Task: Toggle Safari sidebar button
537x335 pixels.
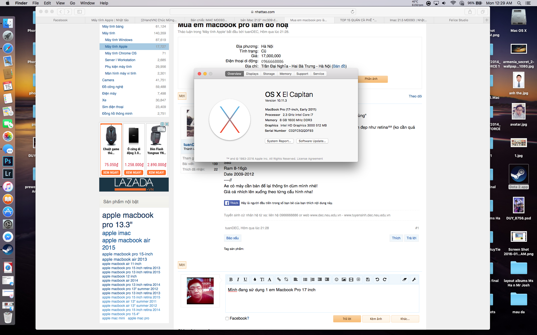Action: [79, 12]
